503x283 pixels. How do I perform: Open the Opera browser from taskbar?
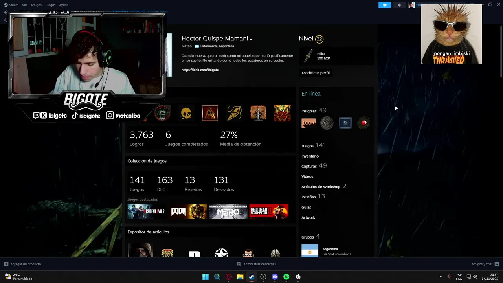pos(229,277)
